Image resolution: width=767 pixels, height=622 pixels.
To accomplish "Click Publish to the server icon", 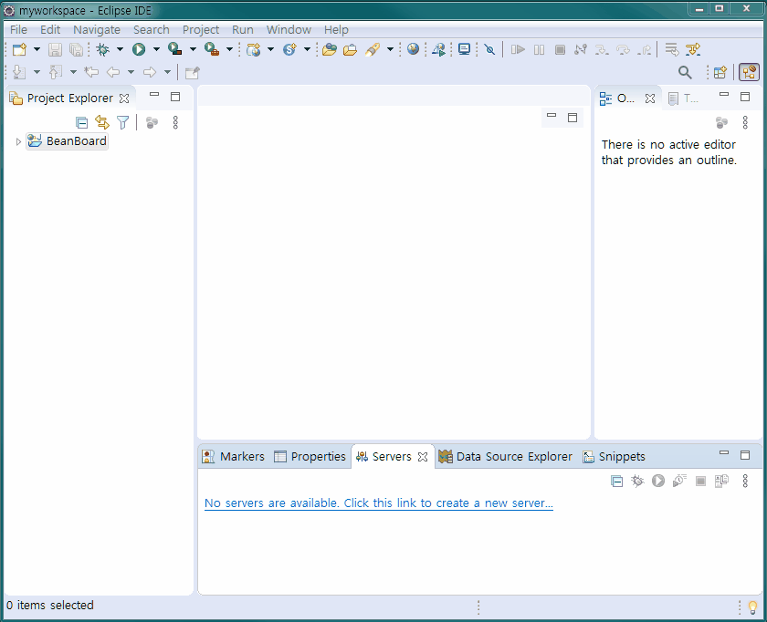I will tap(721, 482).
